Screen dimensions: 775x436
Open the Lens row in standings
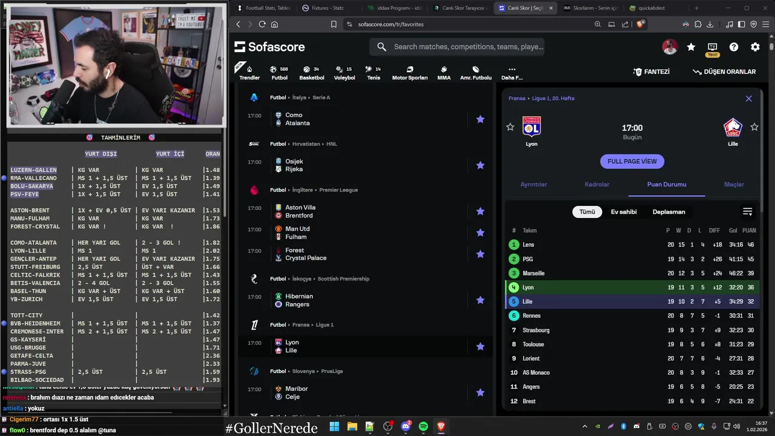(x=632, y=245)
